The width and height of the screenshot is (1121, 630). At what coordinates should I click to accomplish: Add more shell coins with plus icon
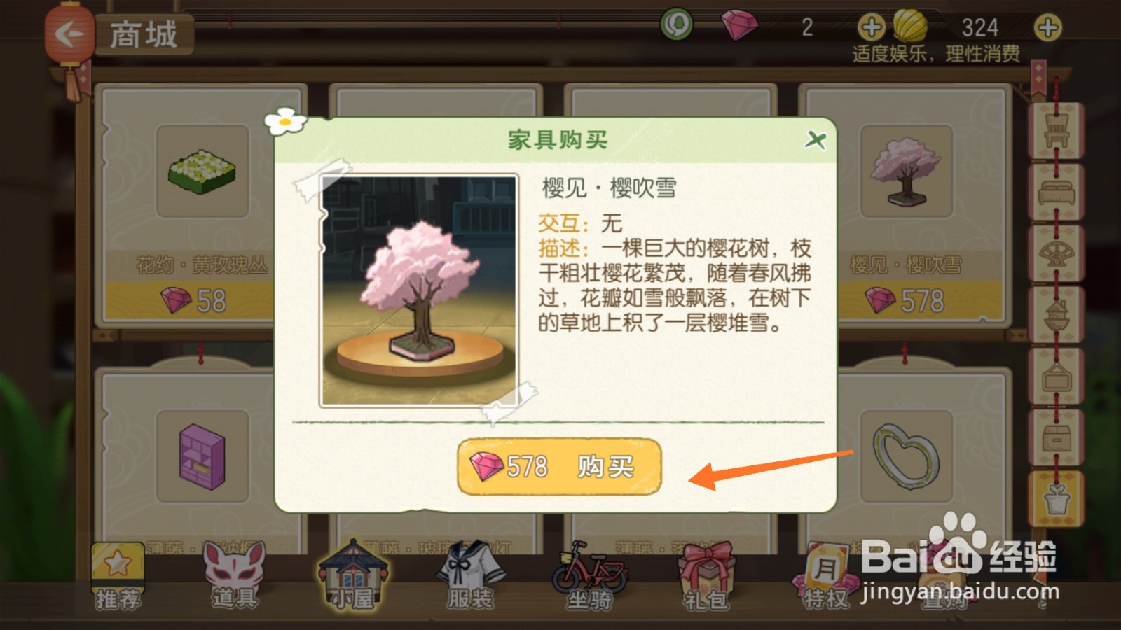1047,28
